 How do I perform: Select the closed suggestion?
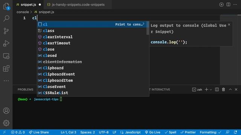pos(92,55)
